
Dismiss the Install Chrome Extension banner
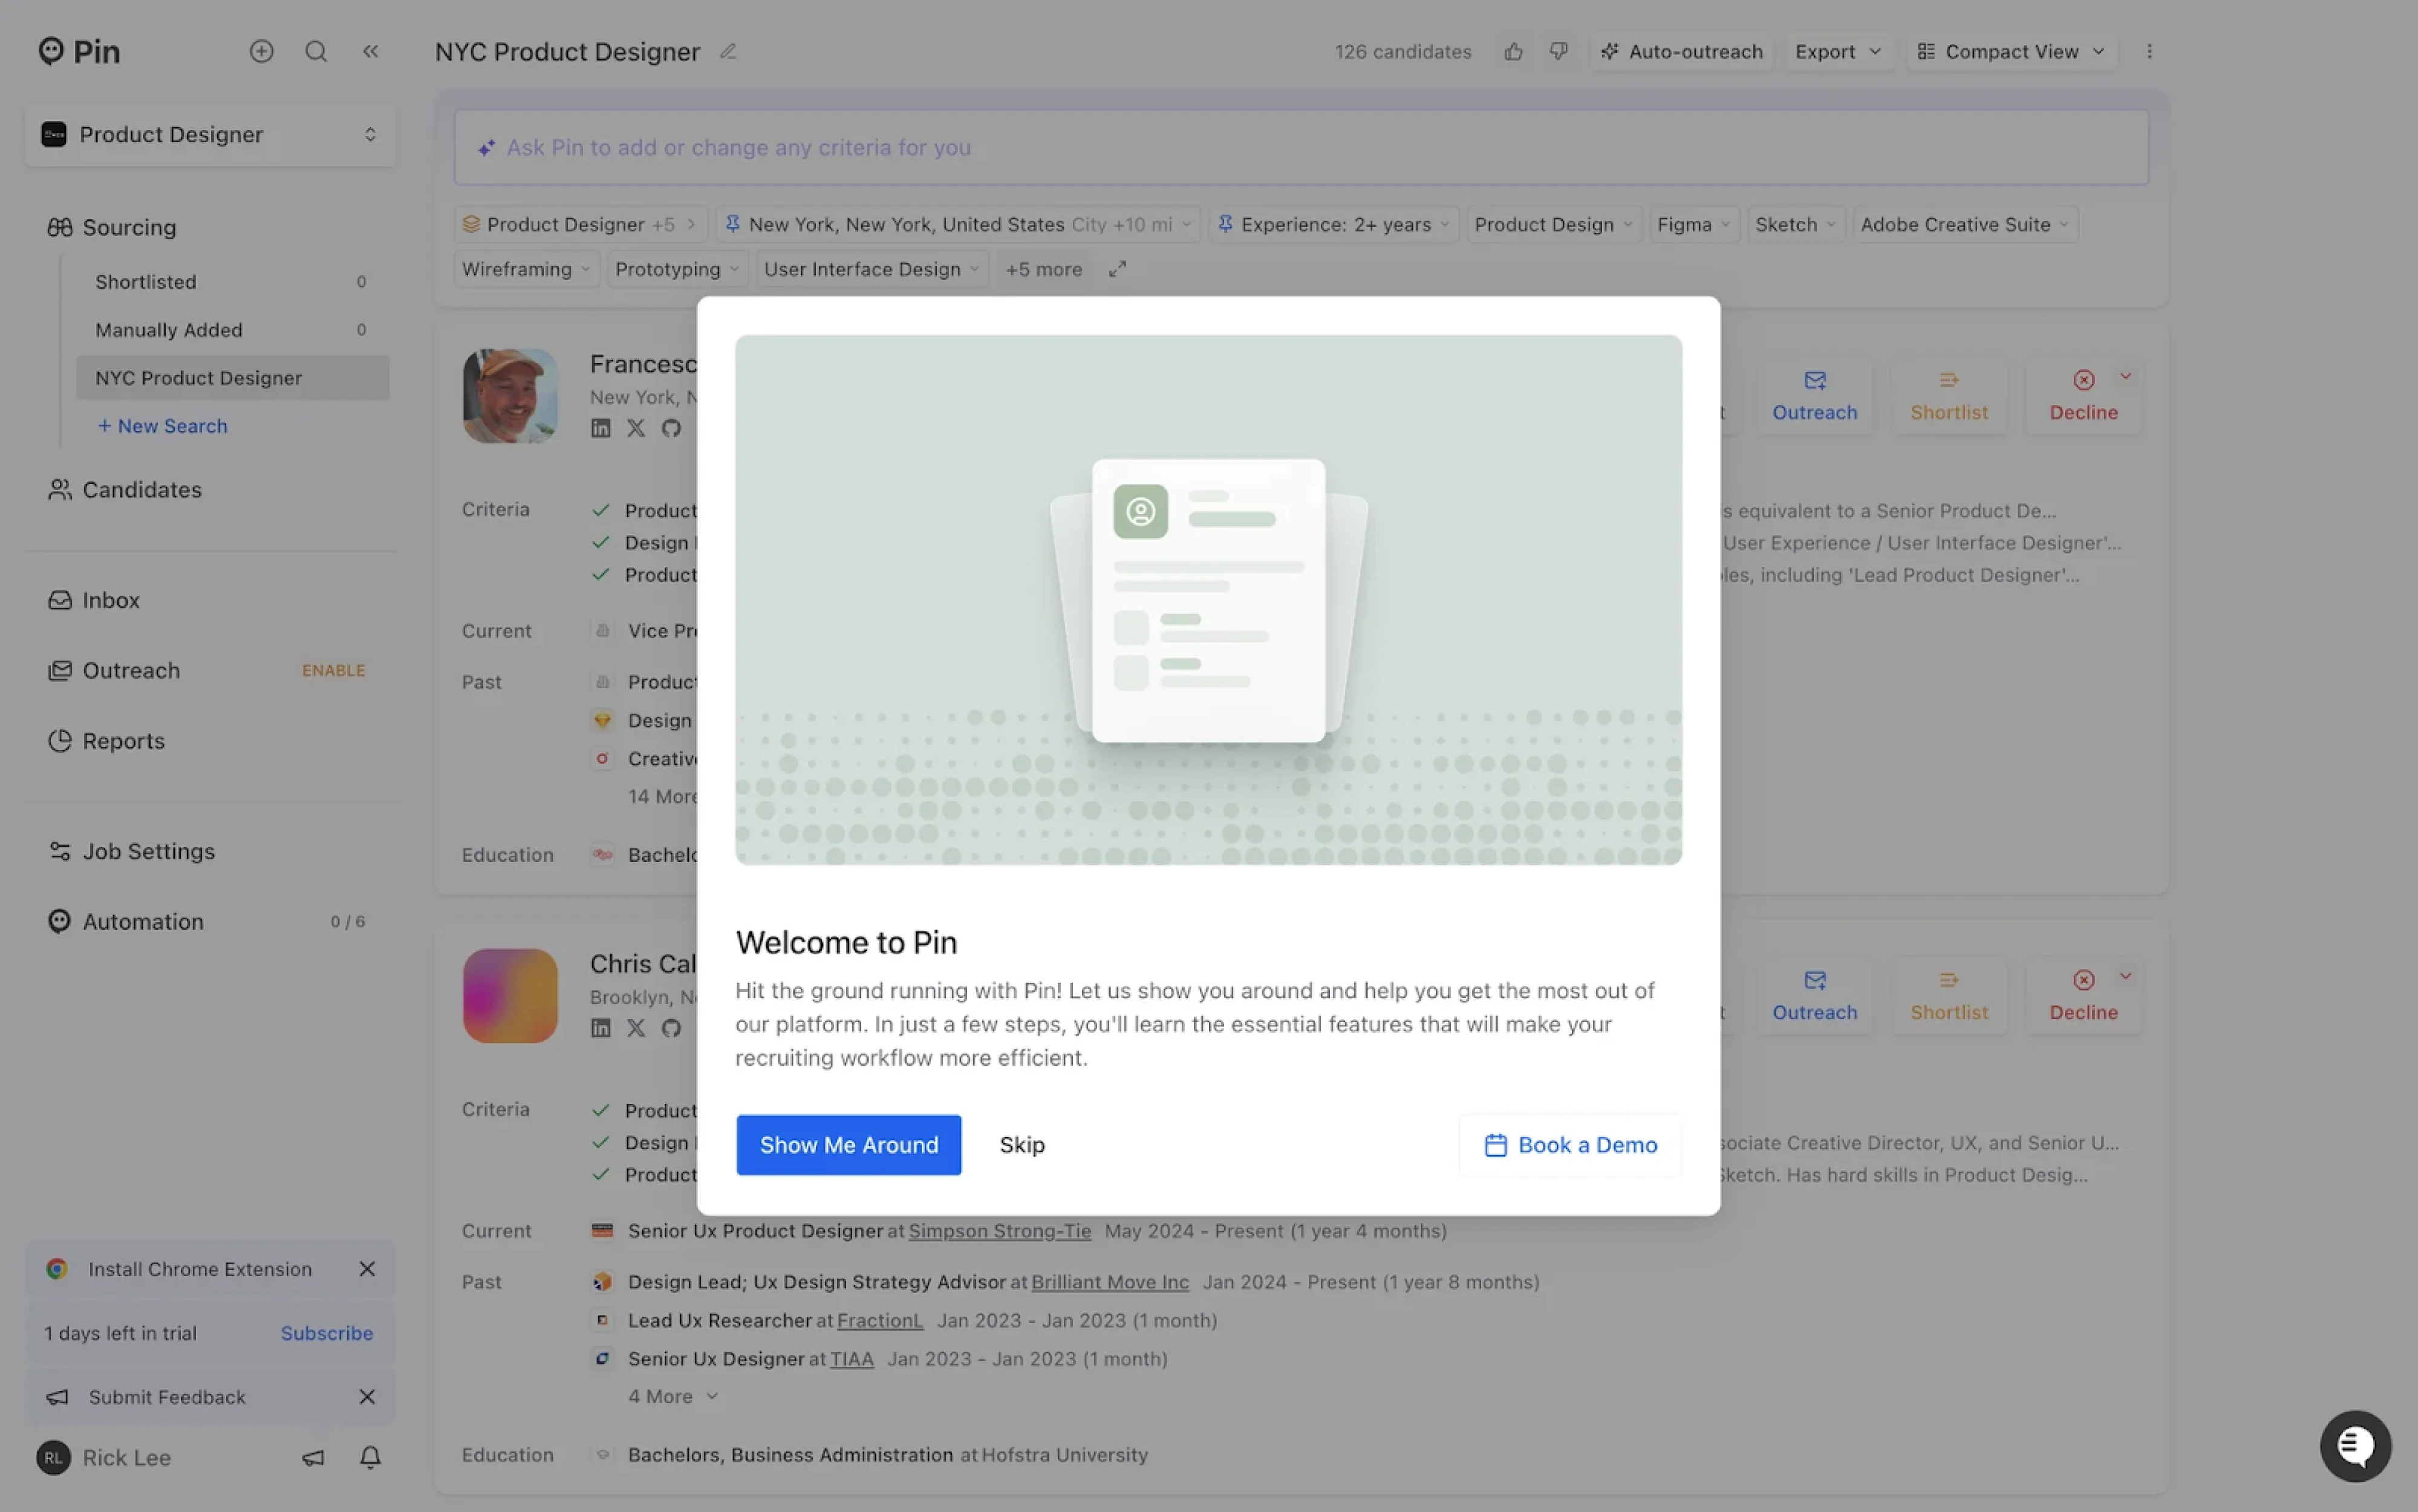(367, 1268)
